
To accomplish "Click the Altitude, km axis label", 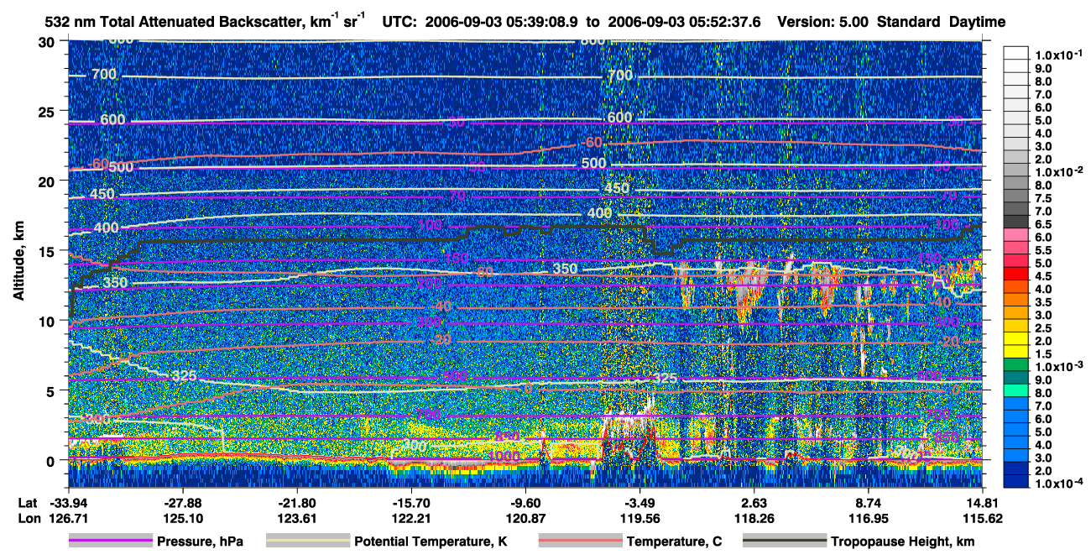I will (18, 252).
